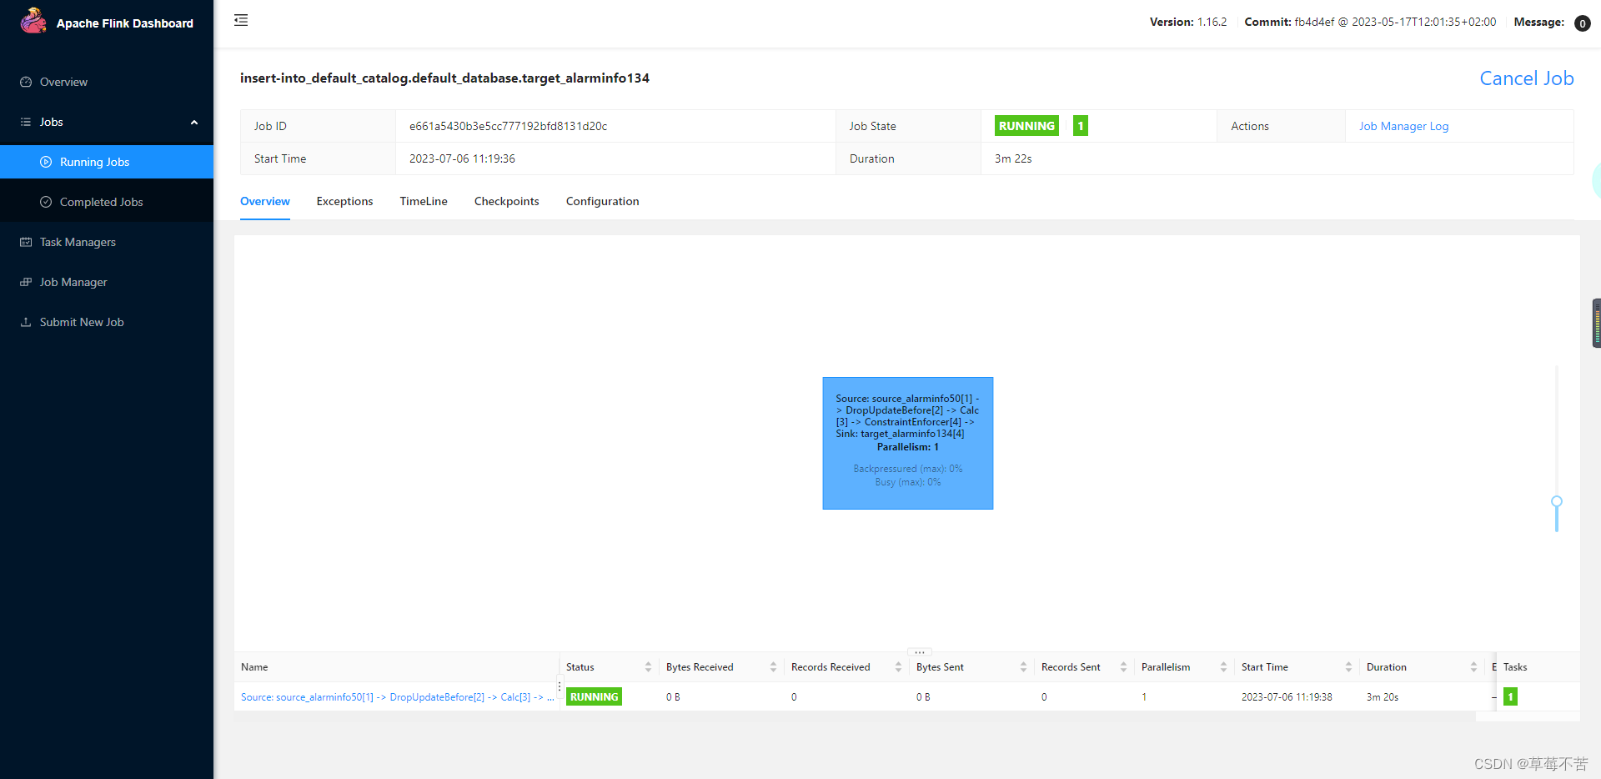The height and width of the screenshot is (779, 1601).
Task: Switch to the TimeLine tab
Action: pyautogui.click(x=424, y=201)
